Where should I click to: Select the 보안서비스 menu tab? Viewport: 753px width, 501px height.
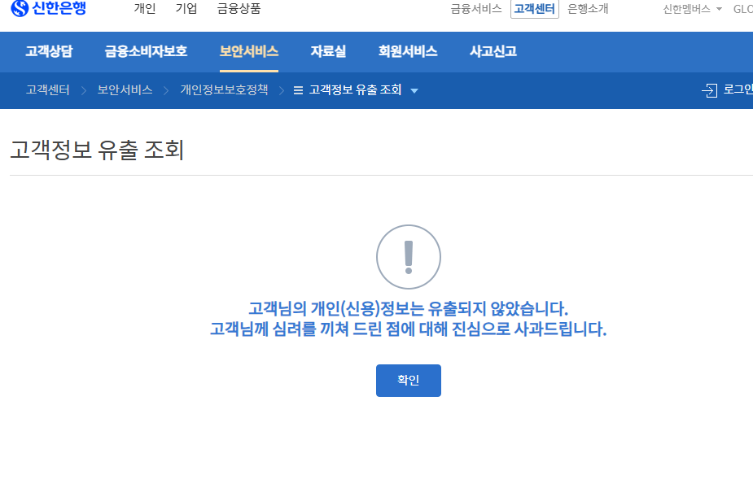coord(249,51)
